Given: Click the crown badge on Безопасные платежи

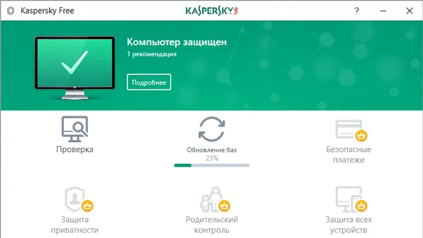Looking at the screenshot, I should [362, 136].
